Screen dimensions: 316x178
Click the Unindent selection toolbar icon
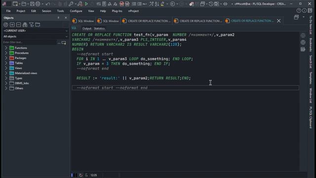click(x=139, y=4)
